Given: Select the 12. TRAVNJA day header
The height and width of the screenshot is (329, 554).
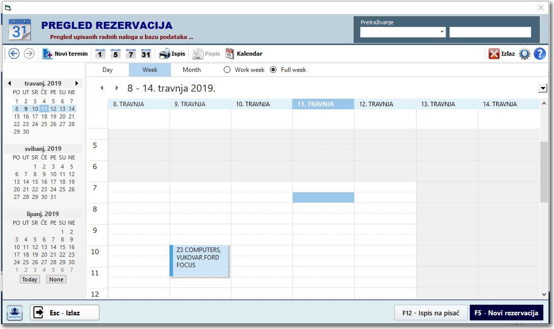Looking at the screenshot, I should coord(385,104).
